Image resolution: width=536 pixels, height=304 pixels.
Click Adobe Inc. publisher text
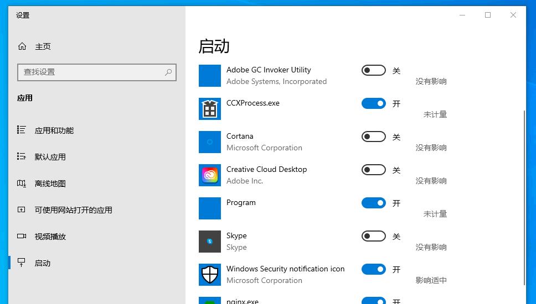tap(245, 181)
